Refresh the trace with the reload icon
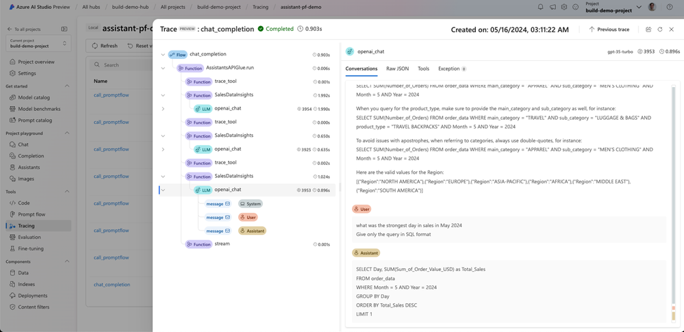The image size is (684, 332). coord(659,29)
